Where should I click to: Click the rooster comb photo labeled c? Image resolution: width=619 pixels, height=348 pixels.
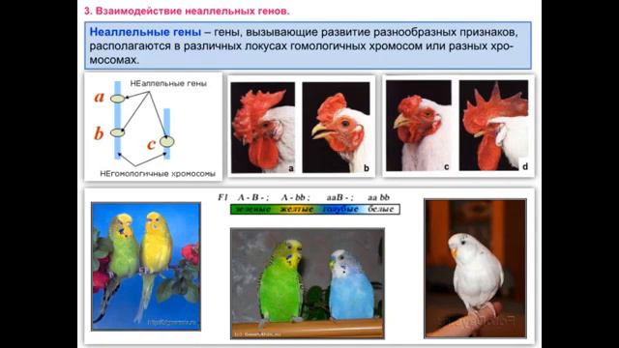[x=419, y=126]
